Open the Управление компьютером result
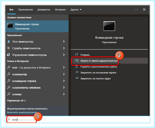The height and width of the screenshot is (128, 155). point(37,55)
